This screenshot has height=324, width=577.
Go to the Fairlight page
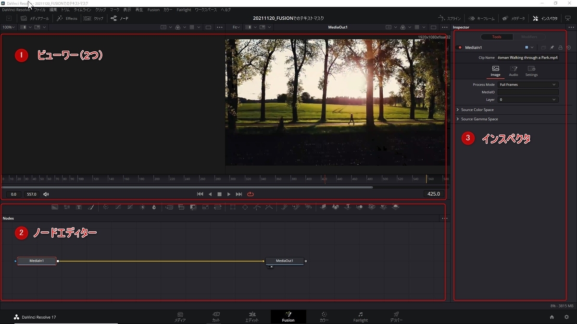click(x=360, y=317)
